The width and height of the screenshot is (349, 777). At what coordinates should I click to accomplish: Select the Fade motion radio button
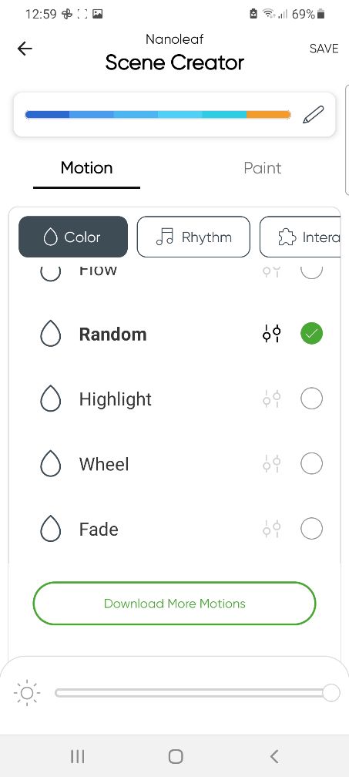[x=311, y=529]
